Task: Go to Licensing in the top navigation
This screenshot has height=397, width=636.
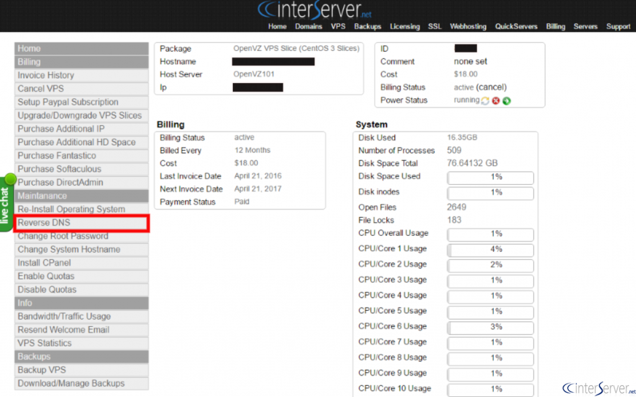Action: [405, 26]
